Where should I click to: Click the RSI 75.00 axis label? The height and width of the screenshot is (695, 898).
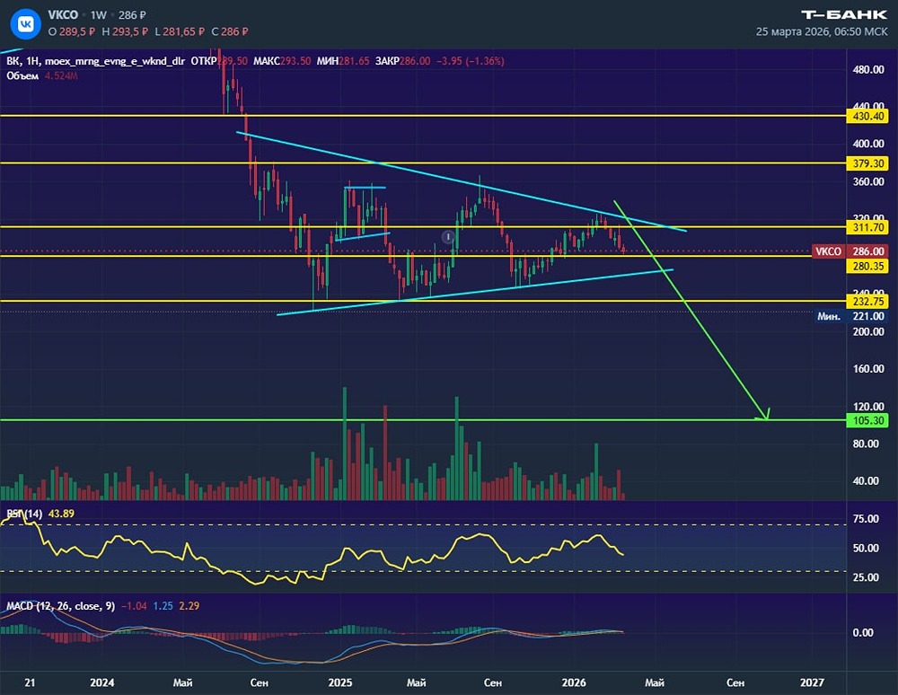point(866,519)
